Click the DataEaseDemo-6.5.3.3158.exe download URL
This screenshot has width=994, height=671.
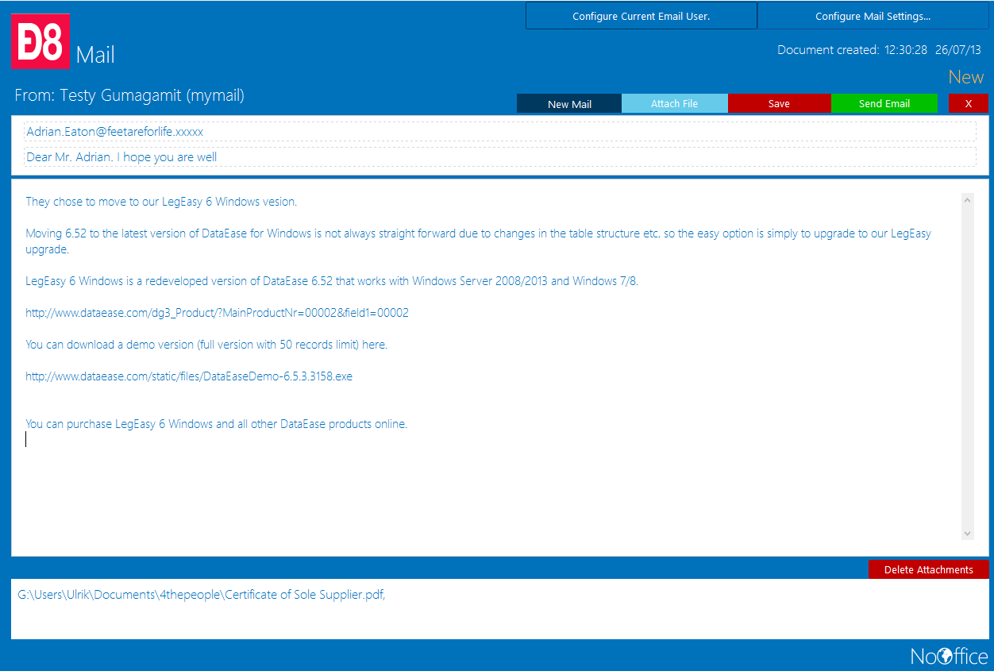pyautogui.click(x=189, y=376)
